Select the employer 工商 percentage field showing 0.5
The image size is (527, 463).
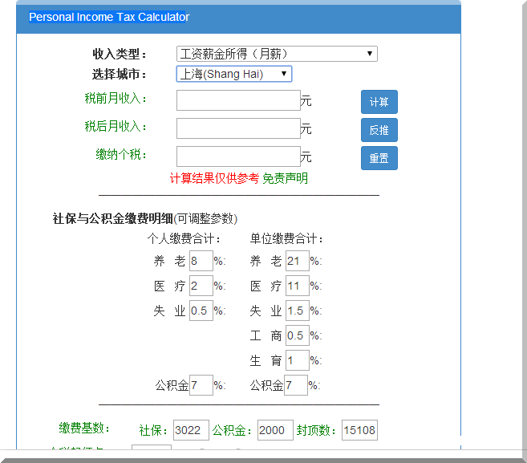click(298, 335)
